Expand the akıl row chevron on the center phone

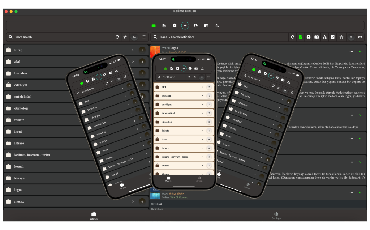[x=202, y=87]
